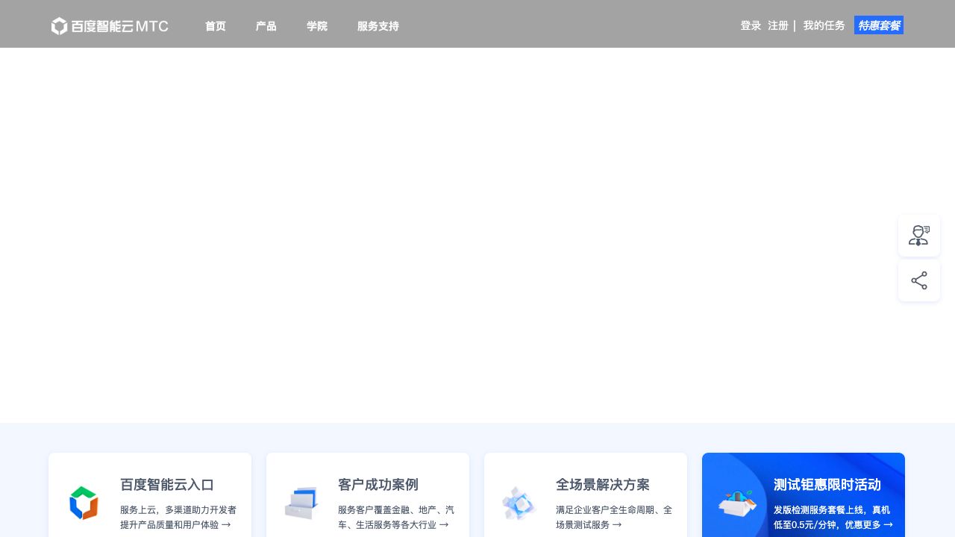Go to 首页 in the navigation bar
This screenshot has height=537, width=955.
215,26
